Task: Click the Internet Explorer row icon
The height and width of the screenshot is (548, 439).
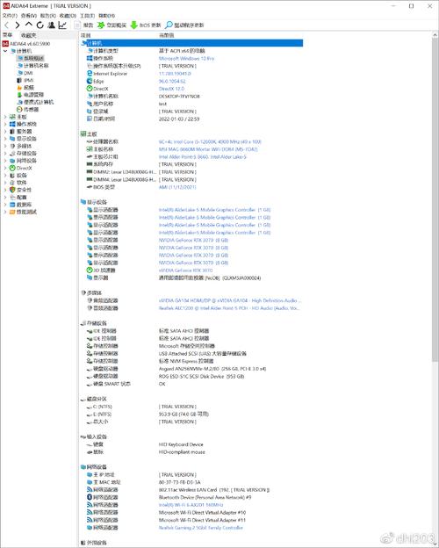Action: pyautogui.click(x=90, y=74)
